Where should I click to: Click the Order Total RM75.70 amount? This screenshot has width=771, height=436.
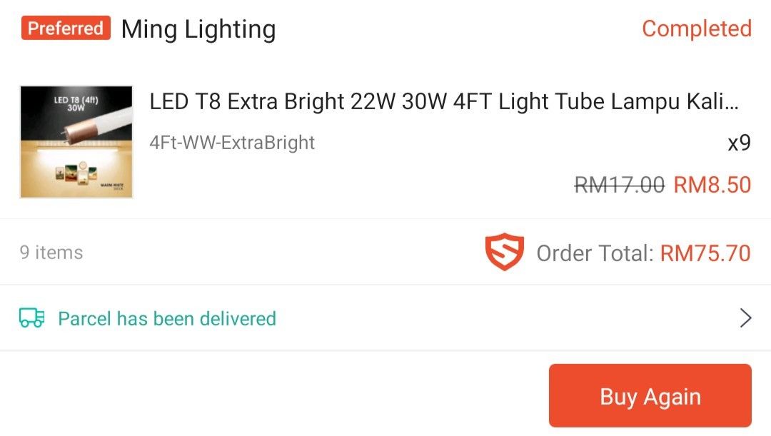coord(705,253)
